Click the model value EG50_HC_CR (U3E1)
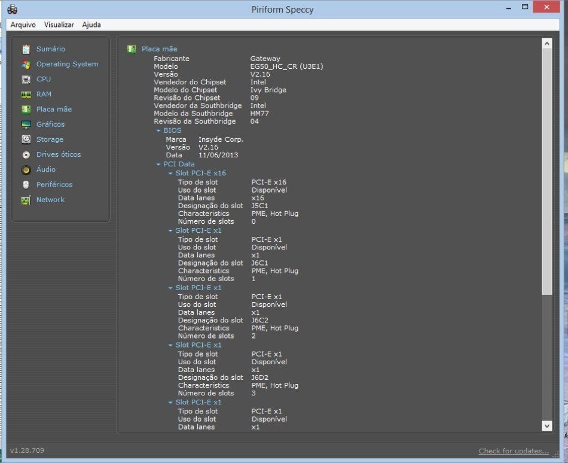 286,66
